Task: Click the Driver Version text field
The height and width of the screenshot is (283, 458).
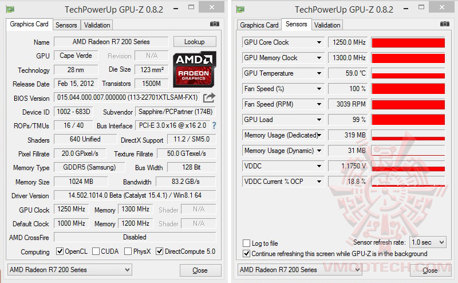Action: pos(135,195)
